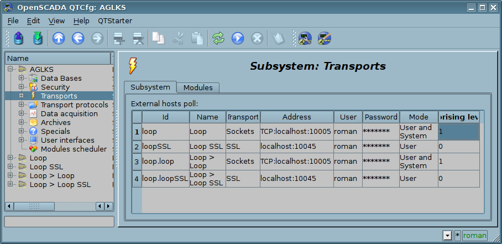This screenshot has height=244, width=502.
Task: Click the Paste clipboard toolbar icon
Action: (x=197, y=38)
